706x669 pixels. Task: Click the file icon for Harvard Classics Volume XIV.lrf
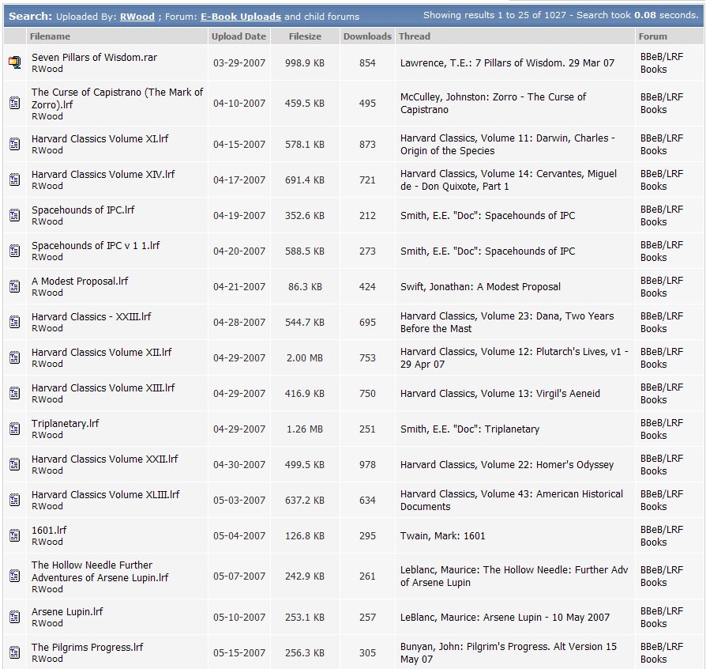[x=15, y=180]
